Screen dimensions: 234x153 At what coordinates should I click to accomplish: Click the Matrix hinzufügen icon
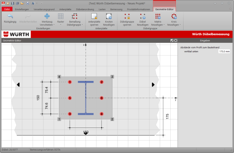pyautogui.click(x=158, y=16)
